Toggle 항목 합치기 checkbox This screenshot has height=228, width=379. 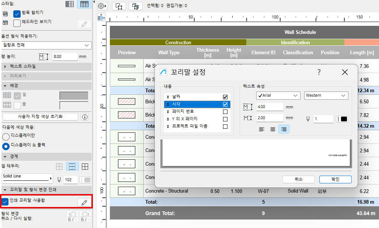[17, 14]
